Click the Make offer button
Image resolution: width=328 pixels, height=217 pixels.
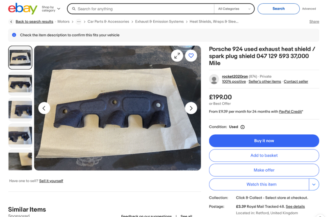click(x=264, y=170)
